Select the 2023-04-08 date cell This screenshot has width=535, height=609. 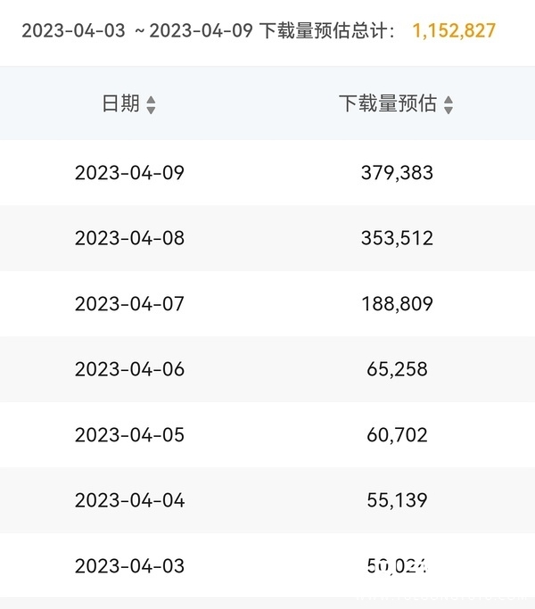129,238
